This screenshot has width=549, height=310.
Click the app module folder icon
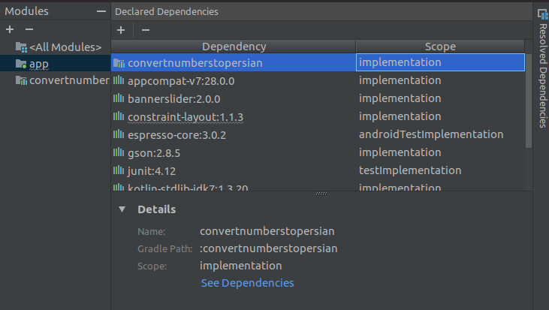tap(21, 64)
